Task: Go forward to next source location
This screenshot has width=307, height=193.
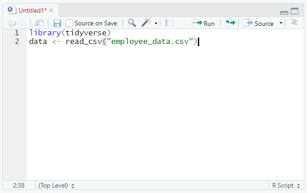Action: click(21, 23)
